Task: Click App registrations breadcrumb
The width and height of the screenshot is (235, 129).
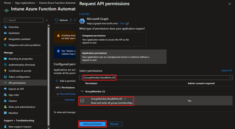Action: [25, 3]
